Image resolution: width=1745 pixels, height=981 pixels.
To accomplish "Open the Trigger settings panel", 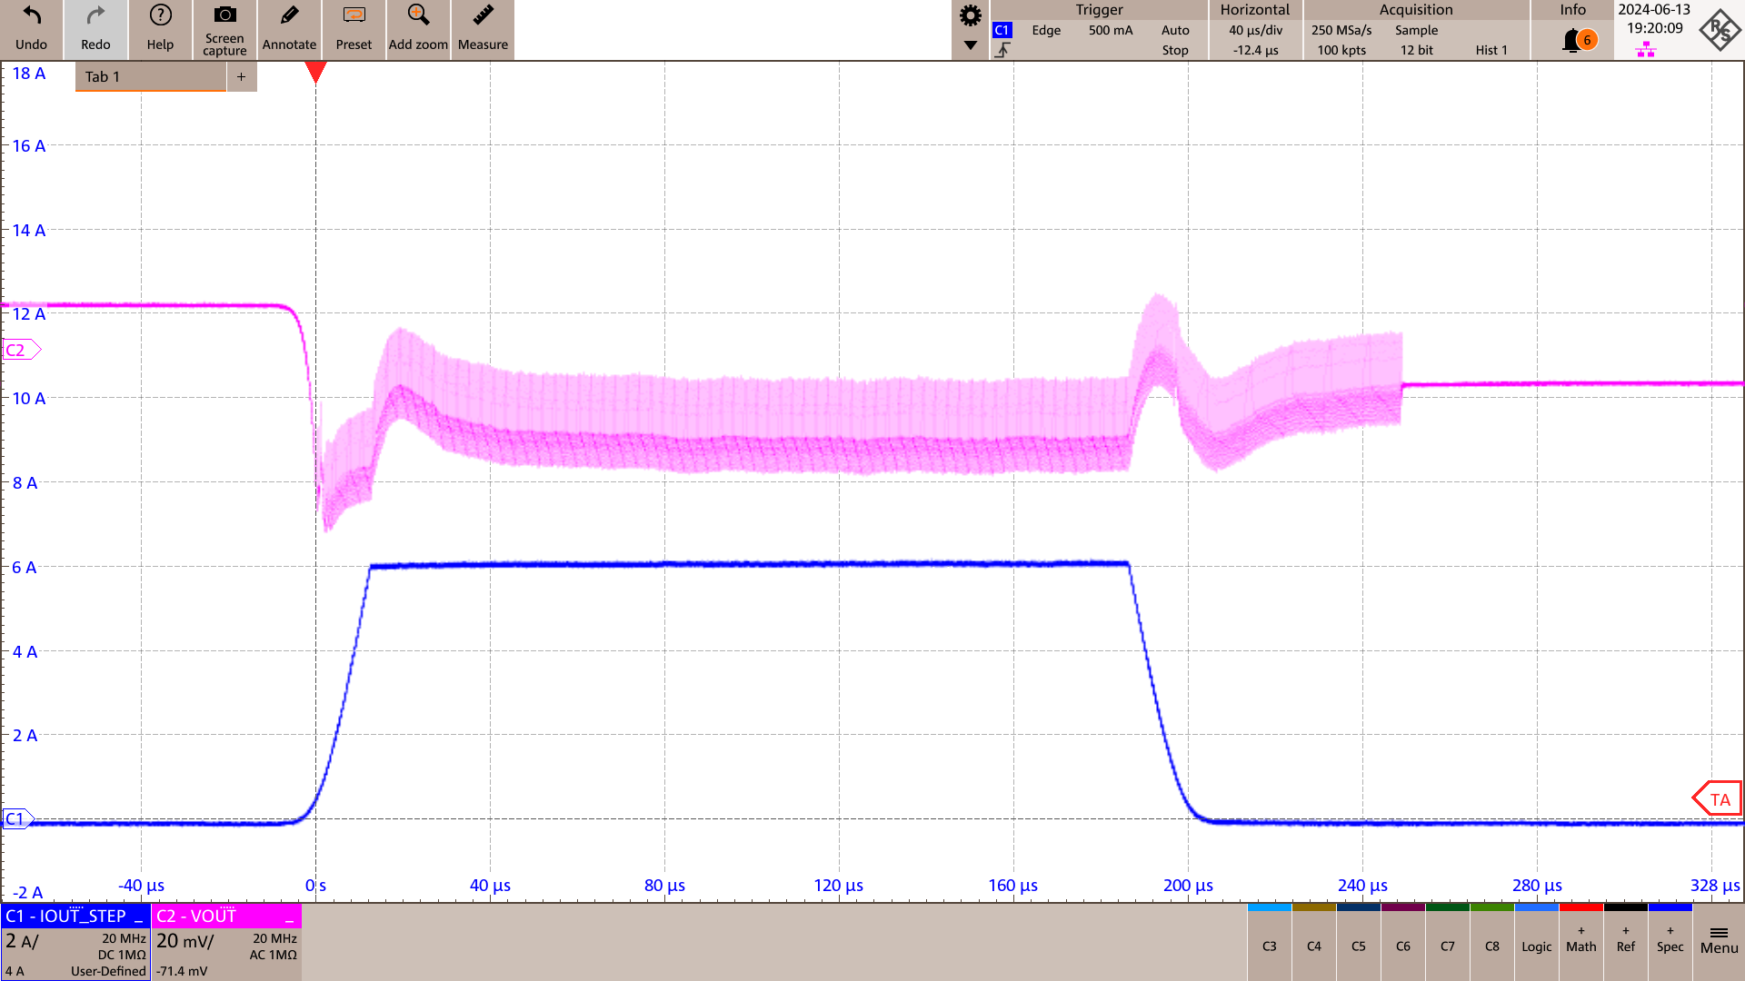I will 1099,30.
